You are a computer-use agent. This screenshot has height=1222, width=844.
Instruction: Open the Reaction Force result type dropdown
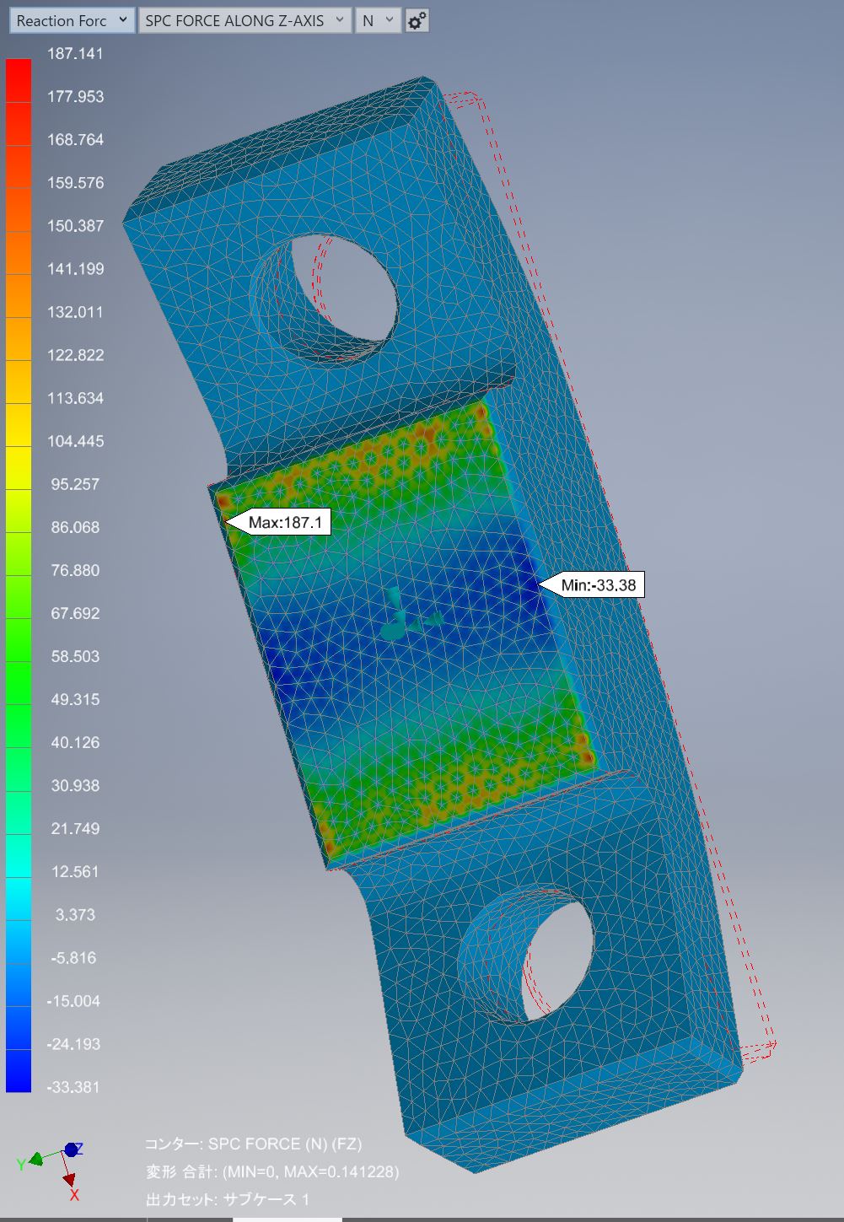click(72, 21)
